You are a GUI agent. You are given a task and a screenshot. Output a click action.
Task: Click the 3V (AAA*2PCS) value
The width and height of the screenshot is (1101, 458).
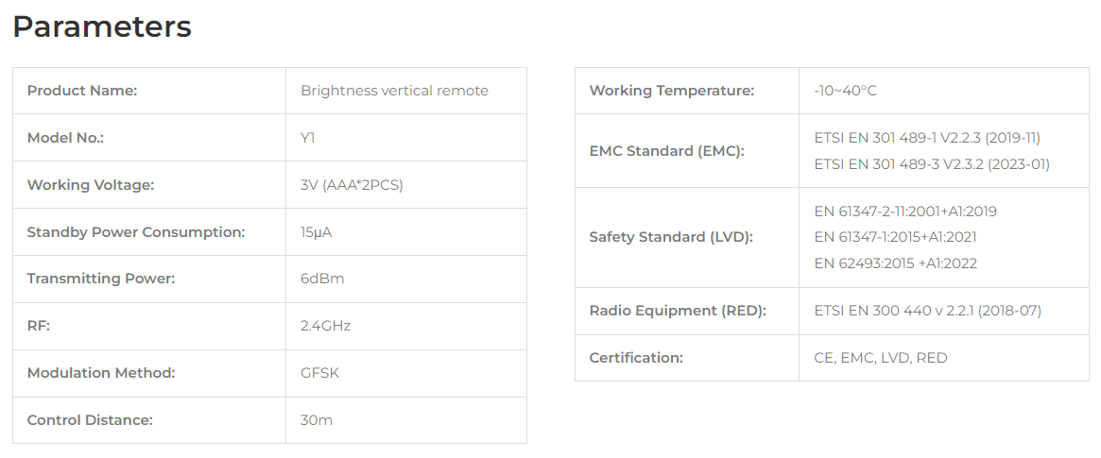tap(352, 184)
